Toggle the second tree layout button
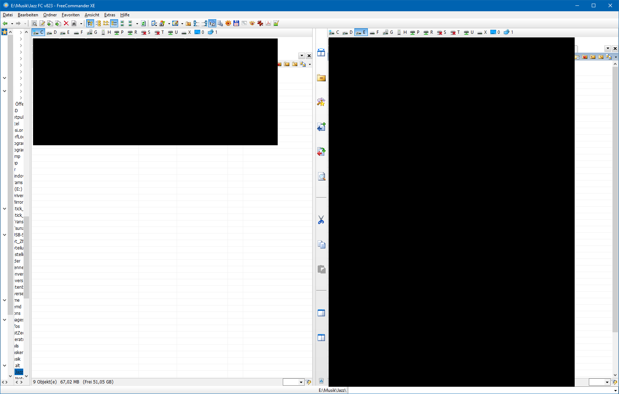Viewport: 619px width, 394px height. (98, 23)
